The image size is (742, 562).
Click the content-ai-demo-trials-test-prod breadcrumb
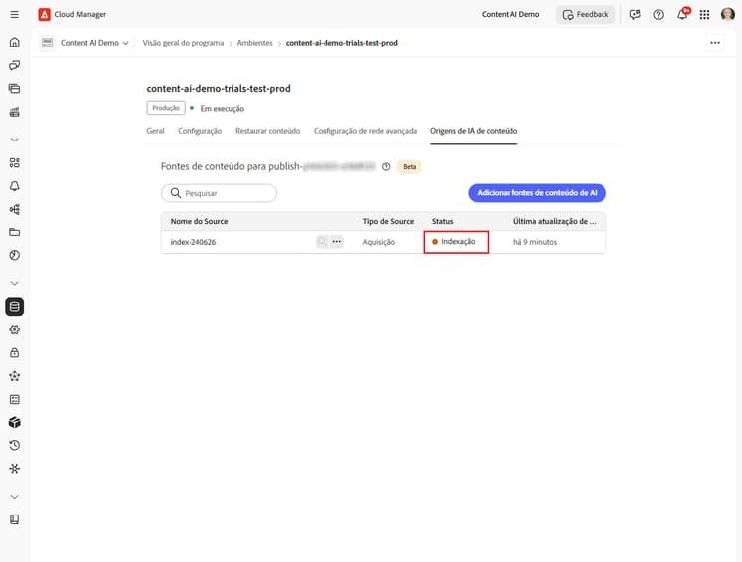[x=341, y=43]
